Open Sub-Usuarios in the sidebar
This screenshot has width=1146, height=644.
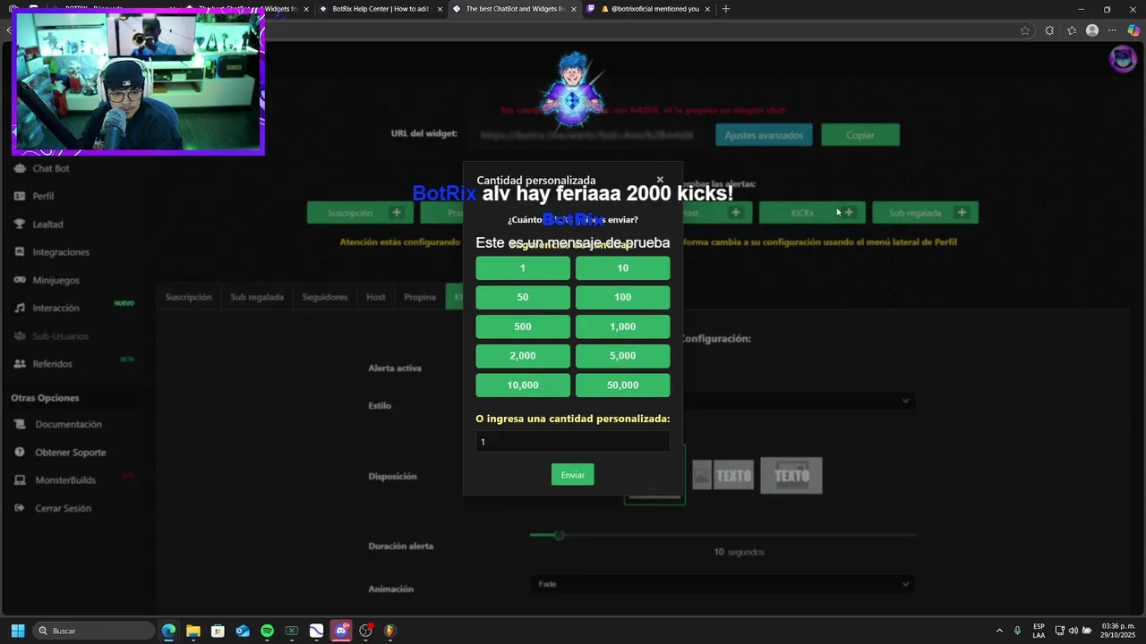pos(60,336)
